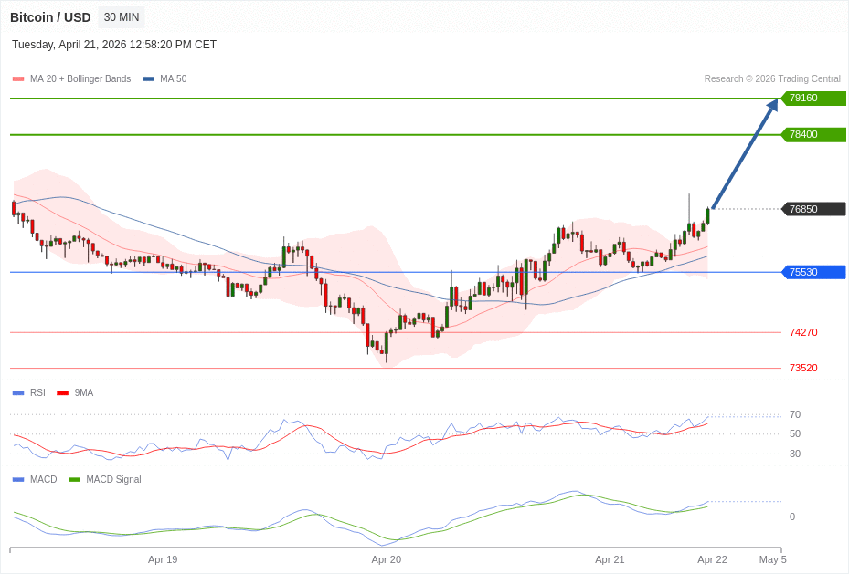Image resolution: width=849 pixels, height=574 pixels.
Task: Click the blue MACD legend marker
Action: click(x=18, y=480)
